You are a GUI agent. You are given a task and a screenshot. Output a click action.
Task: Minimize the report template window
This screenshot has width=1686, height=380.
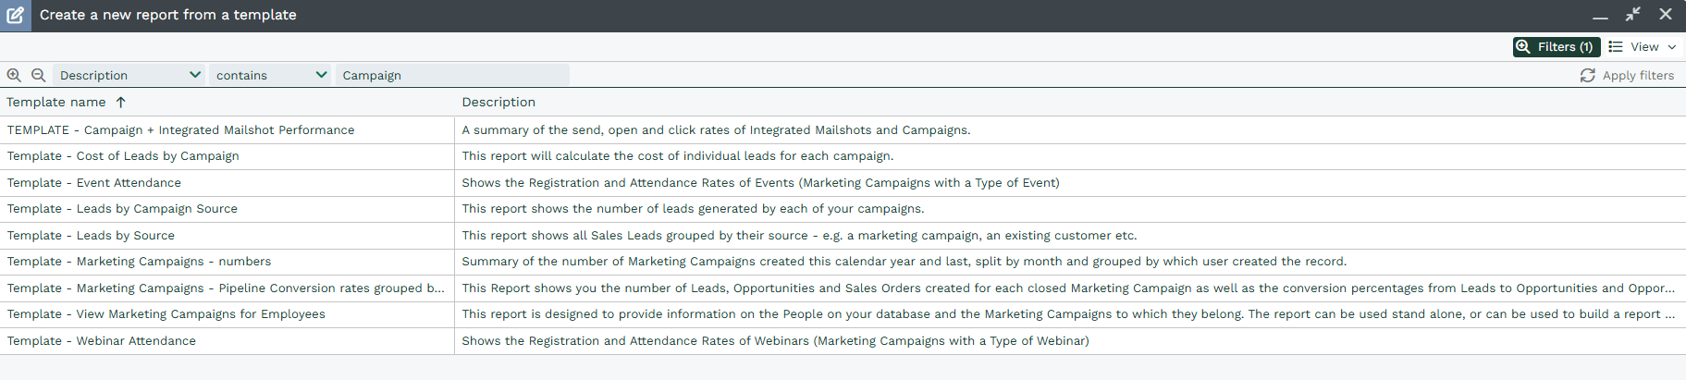pyautogui.click(x=1600, y=16)
